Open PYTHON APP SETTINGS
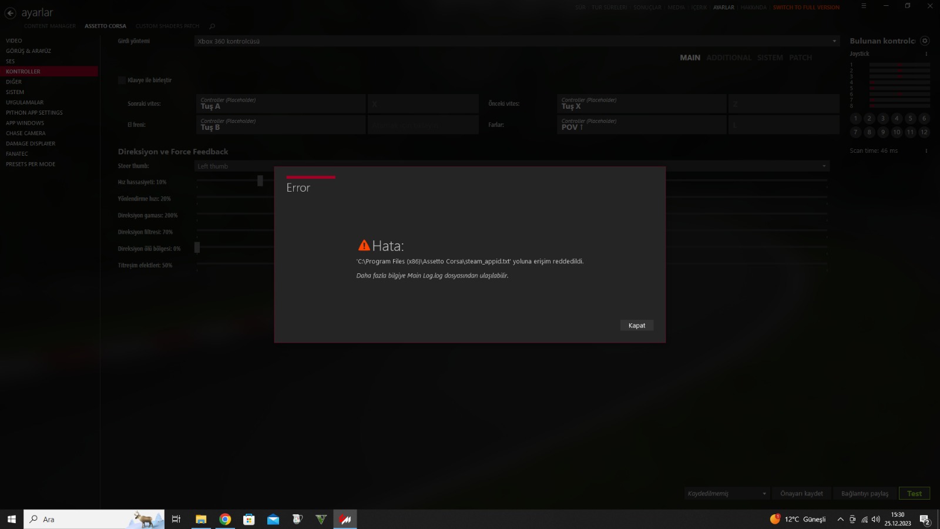Screen dimensions: 940x529 pos(49,113)
